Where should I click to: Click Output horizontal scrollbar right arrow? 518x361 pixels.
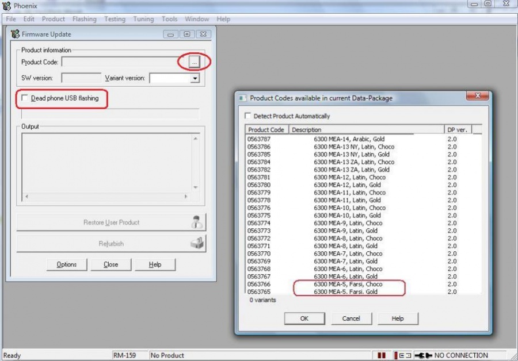click(186, 197)
